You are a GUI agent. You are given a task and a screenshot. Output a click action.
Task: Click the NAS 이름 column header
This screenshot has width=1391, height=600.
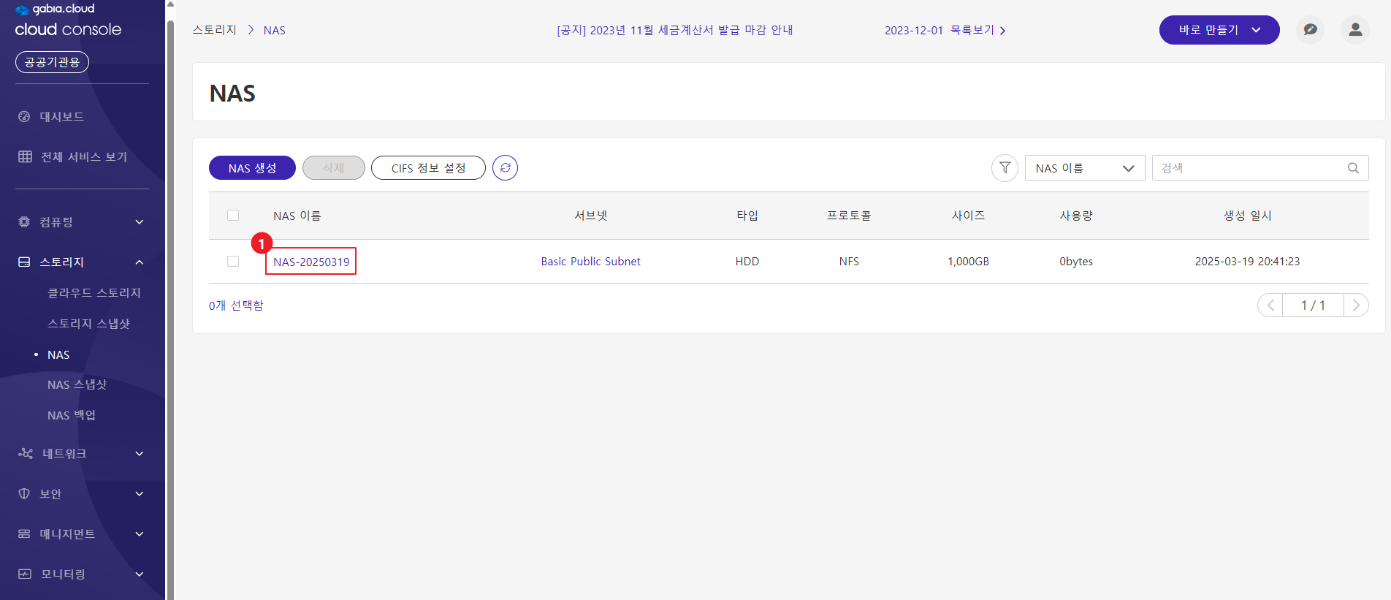coord(297,216)
